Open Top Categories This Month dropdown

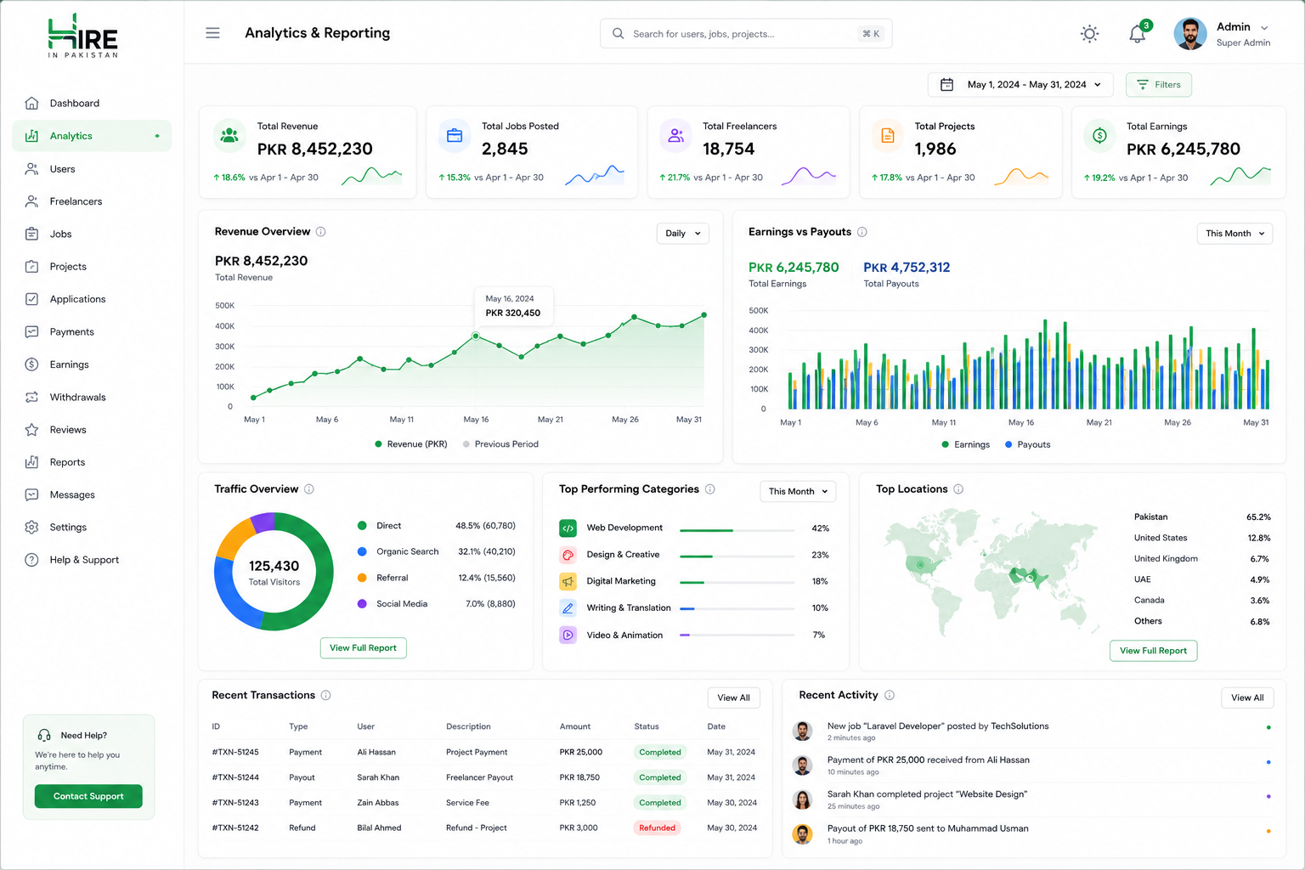pos(798,491)
